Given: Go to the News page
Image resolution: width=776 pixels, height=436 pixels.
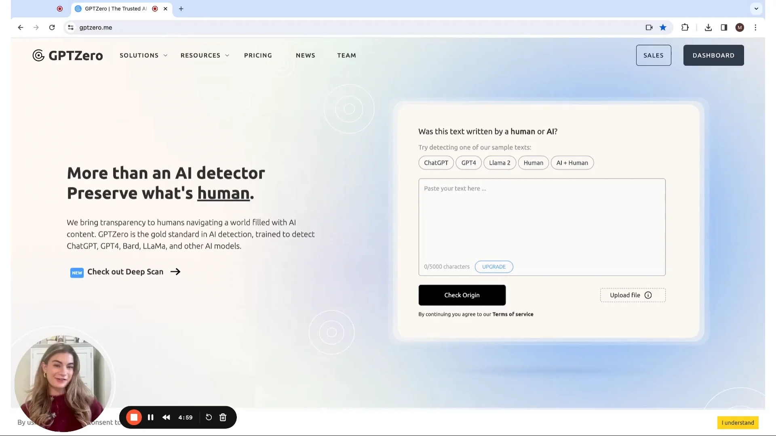Looking at the screenshot, I should point(305,55).
